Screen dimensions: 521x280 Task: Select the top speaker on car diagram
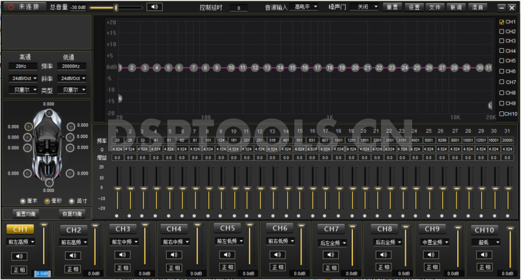48,111
